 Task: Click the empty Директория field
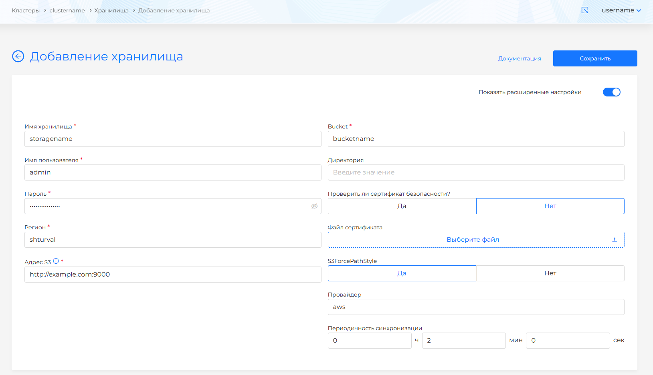tap(476, 172)
